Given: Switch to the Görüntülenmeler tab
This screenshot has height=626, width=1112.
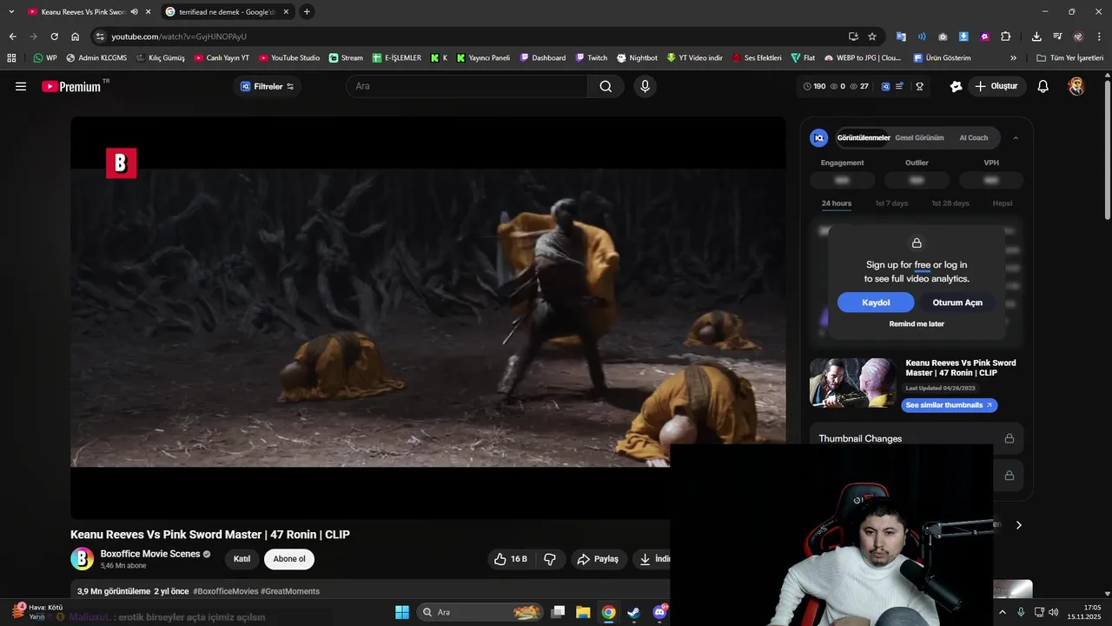Looking at the screenshot, I should [863, 137].
